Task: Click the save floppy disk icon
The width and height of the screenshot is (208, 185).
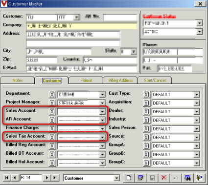Action: pyautogui.click(x=152, y=178)
